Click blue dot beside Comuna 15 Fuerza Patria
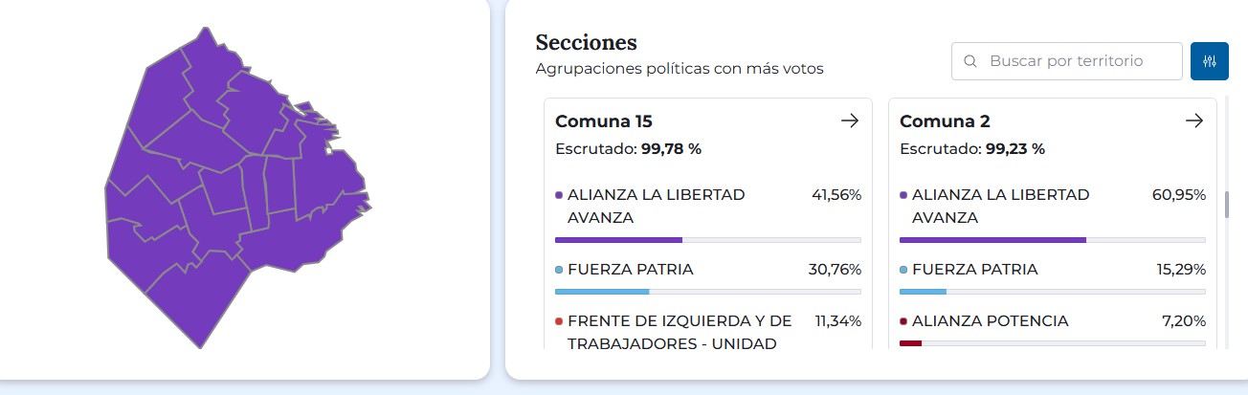Screen dimensions: 1248x395 (559, 270)
